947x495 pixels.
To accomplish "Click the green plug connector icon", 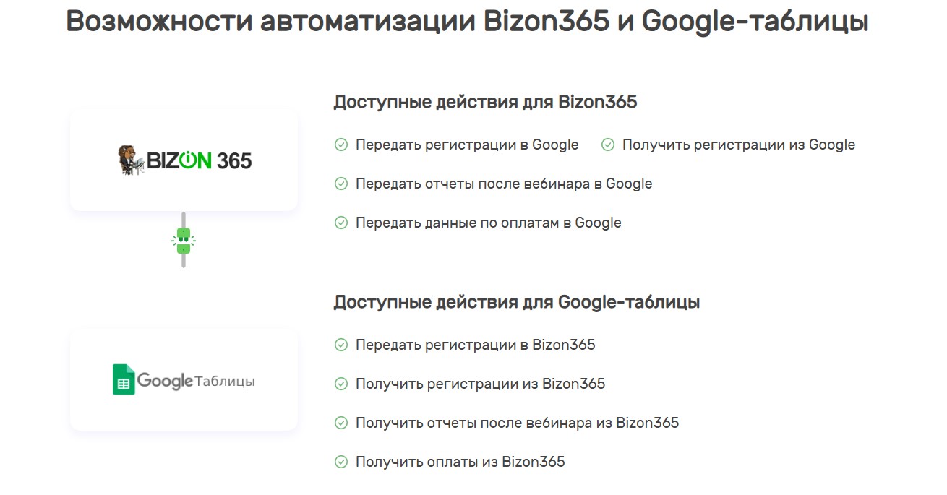I will pos(184,240).
